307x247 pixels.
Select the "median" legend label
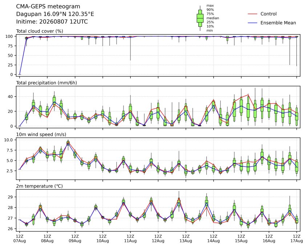point(213,18)
